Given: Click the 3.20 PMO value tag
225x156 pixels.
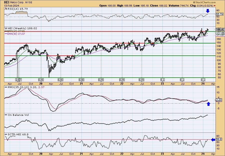Looking at the screenshot, I should pyautogui.click(x=219, y=100).
